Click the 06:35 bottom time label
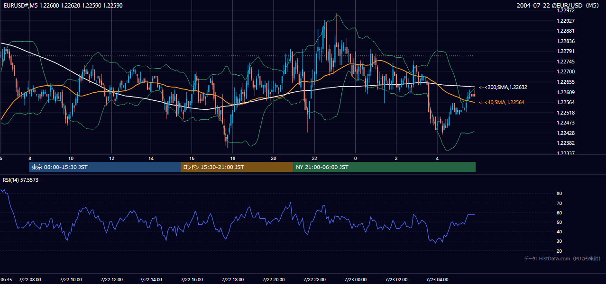 pyautogui.click(x=6, y=279)
